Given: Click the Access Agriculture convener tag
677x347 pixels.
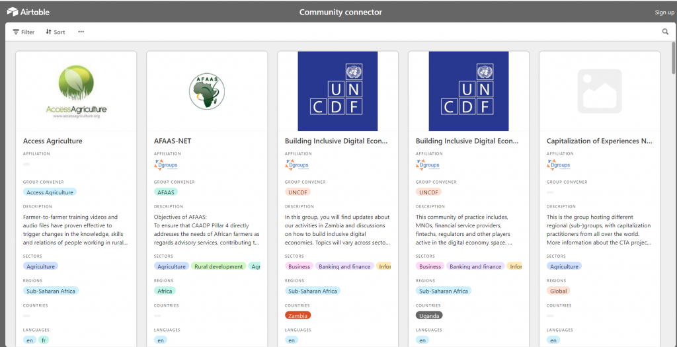Looking at the screenshot, I should pyautogui.click(x=50, y=192).
